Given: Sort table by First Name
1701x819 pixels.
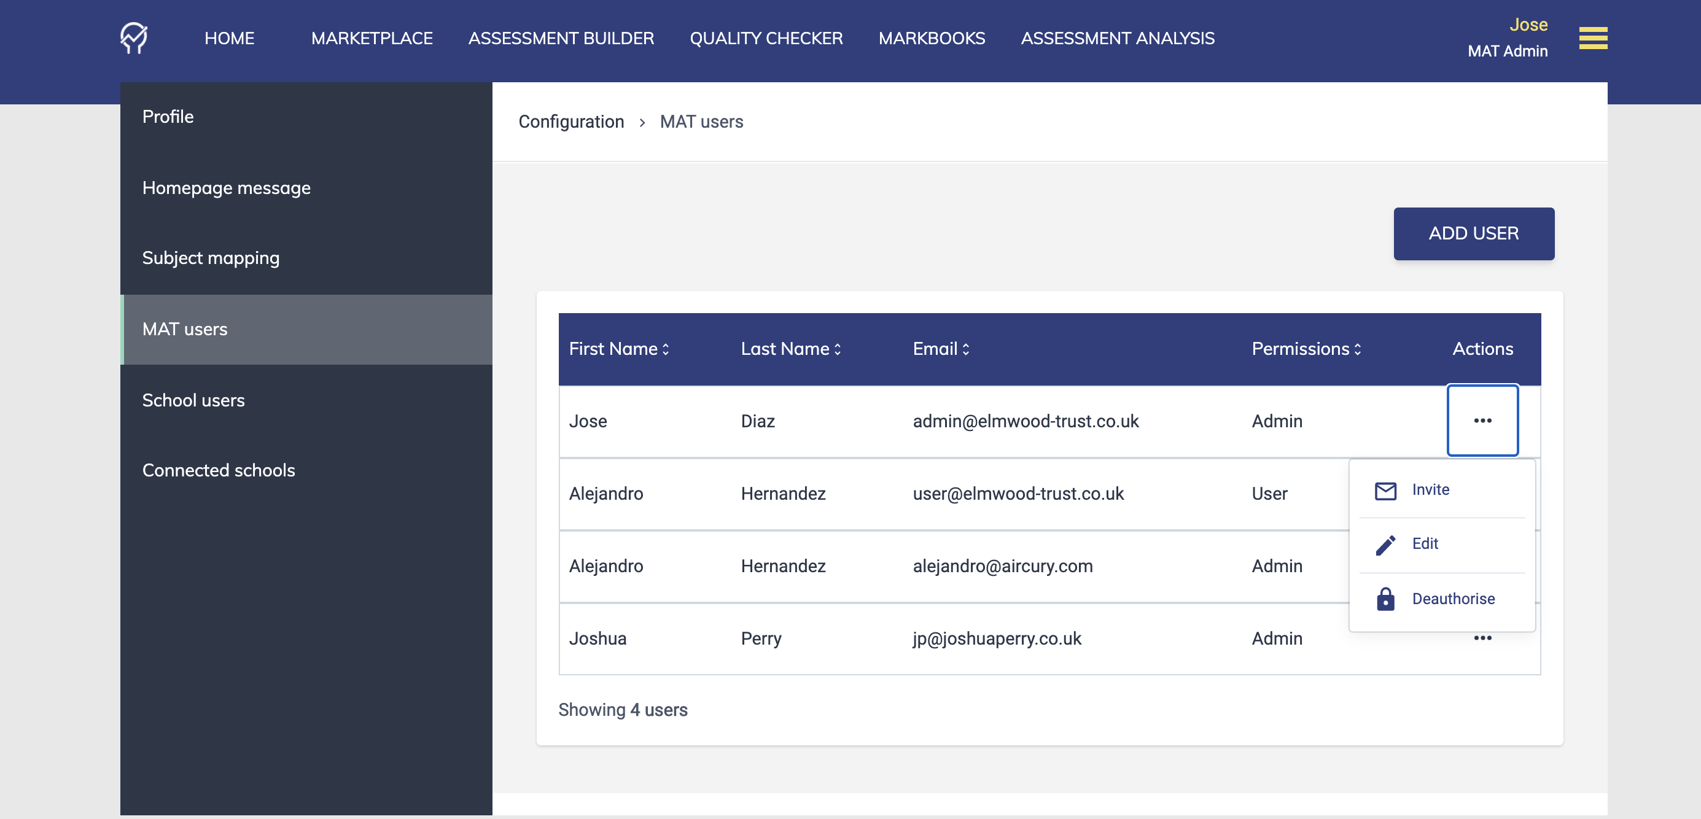Looking at the screenshot, I should [x=619, y=349].
